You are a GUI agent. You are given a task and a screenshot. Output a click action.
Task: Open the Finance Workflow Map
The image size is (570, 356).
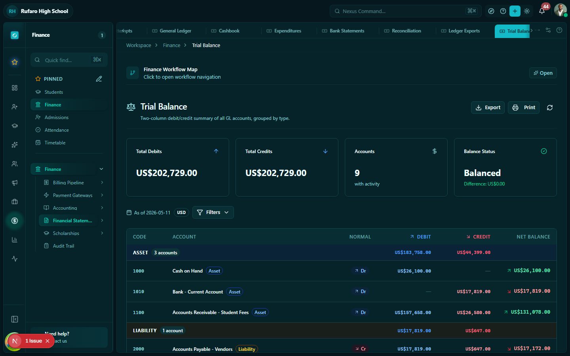pos(543,73)
